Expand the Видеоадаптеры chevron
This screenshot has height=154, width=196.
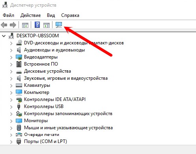11,57
